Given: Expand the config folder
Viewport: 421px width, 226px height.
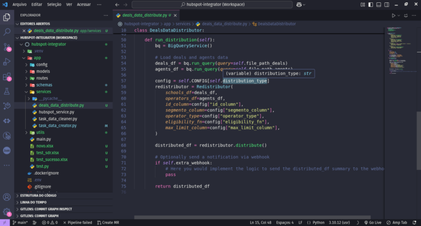Looking at the screenshot, I should [42, 65].
